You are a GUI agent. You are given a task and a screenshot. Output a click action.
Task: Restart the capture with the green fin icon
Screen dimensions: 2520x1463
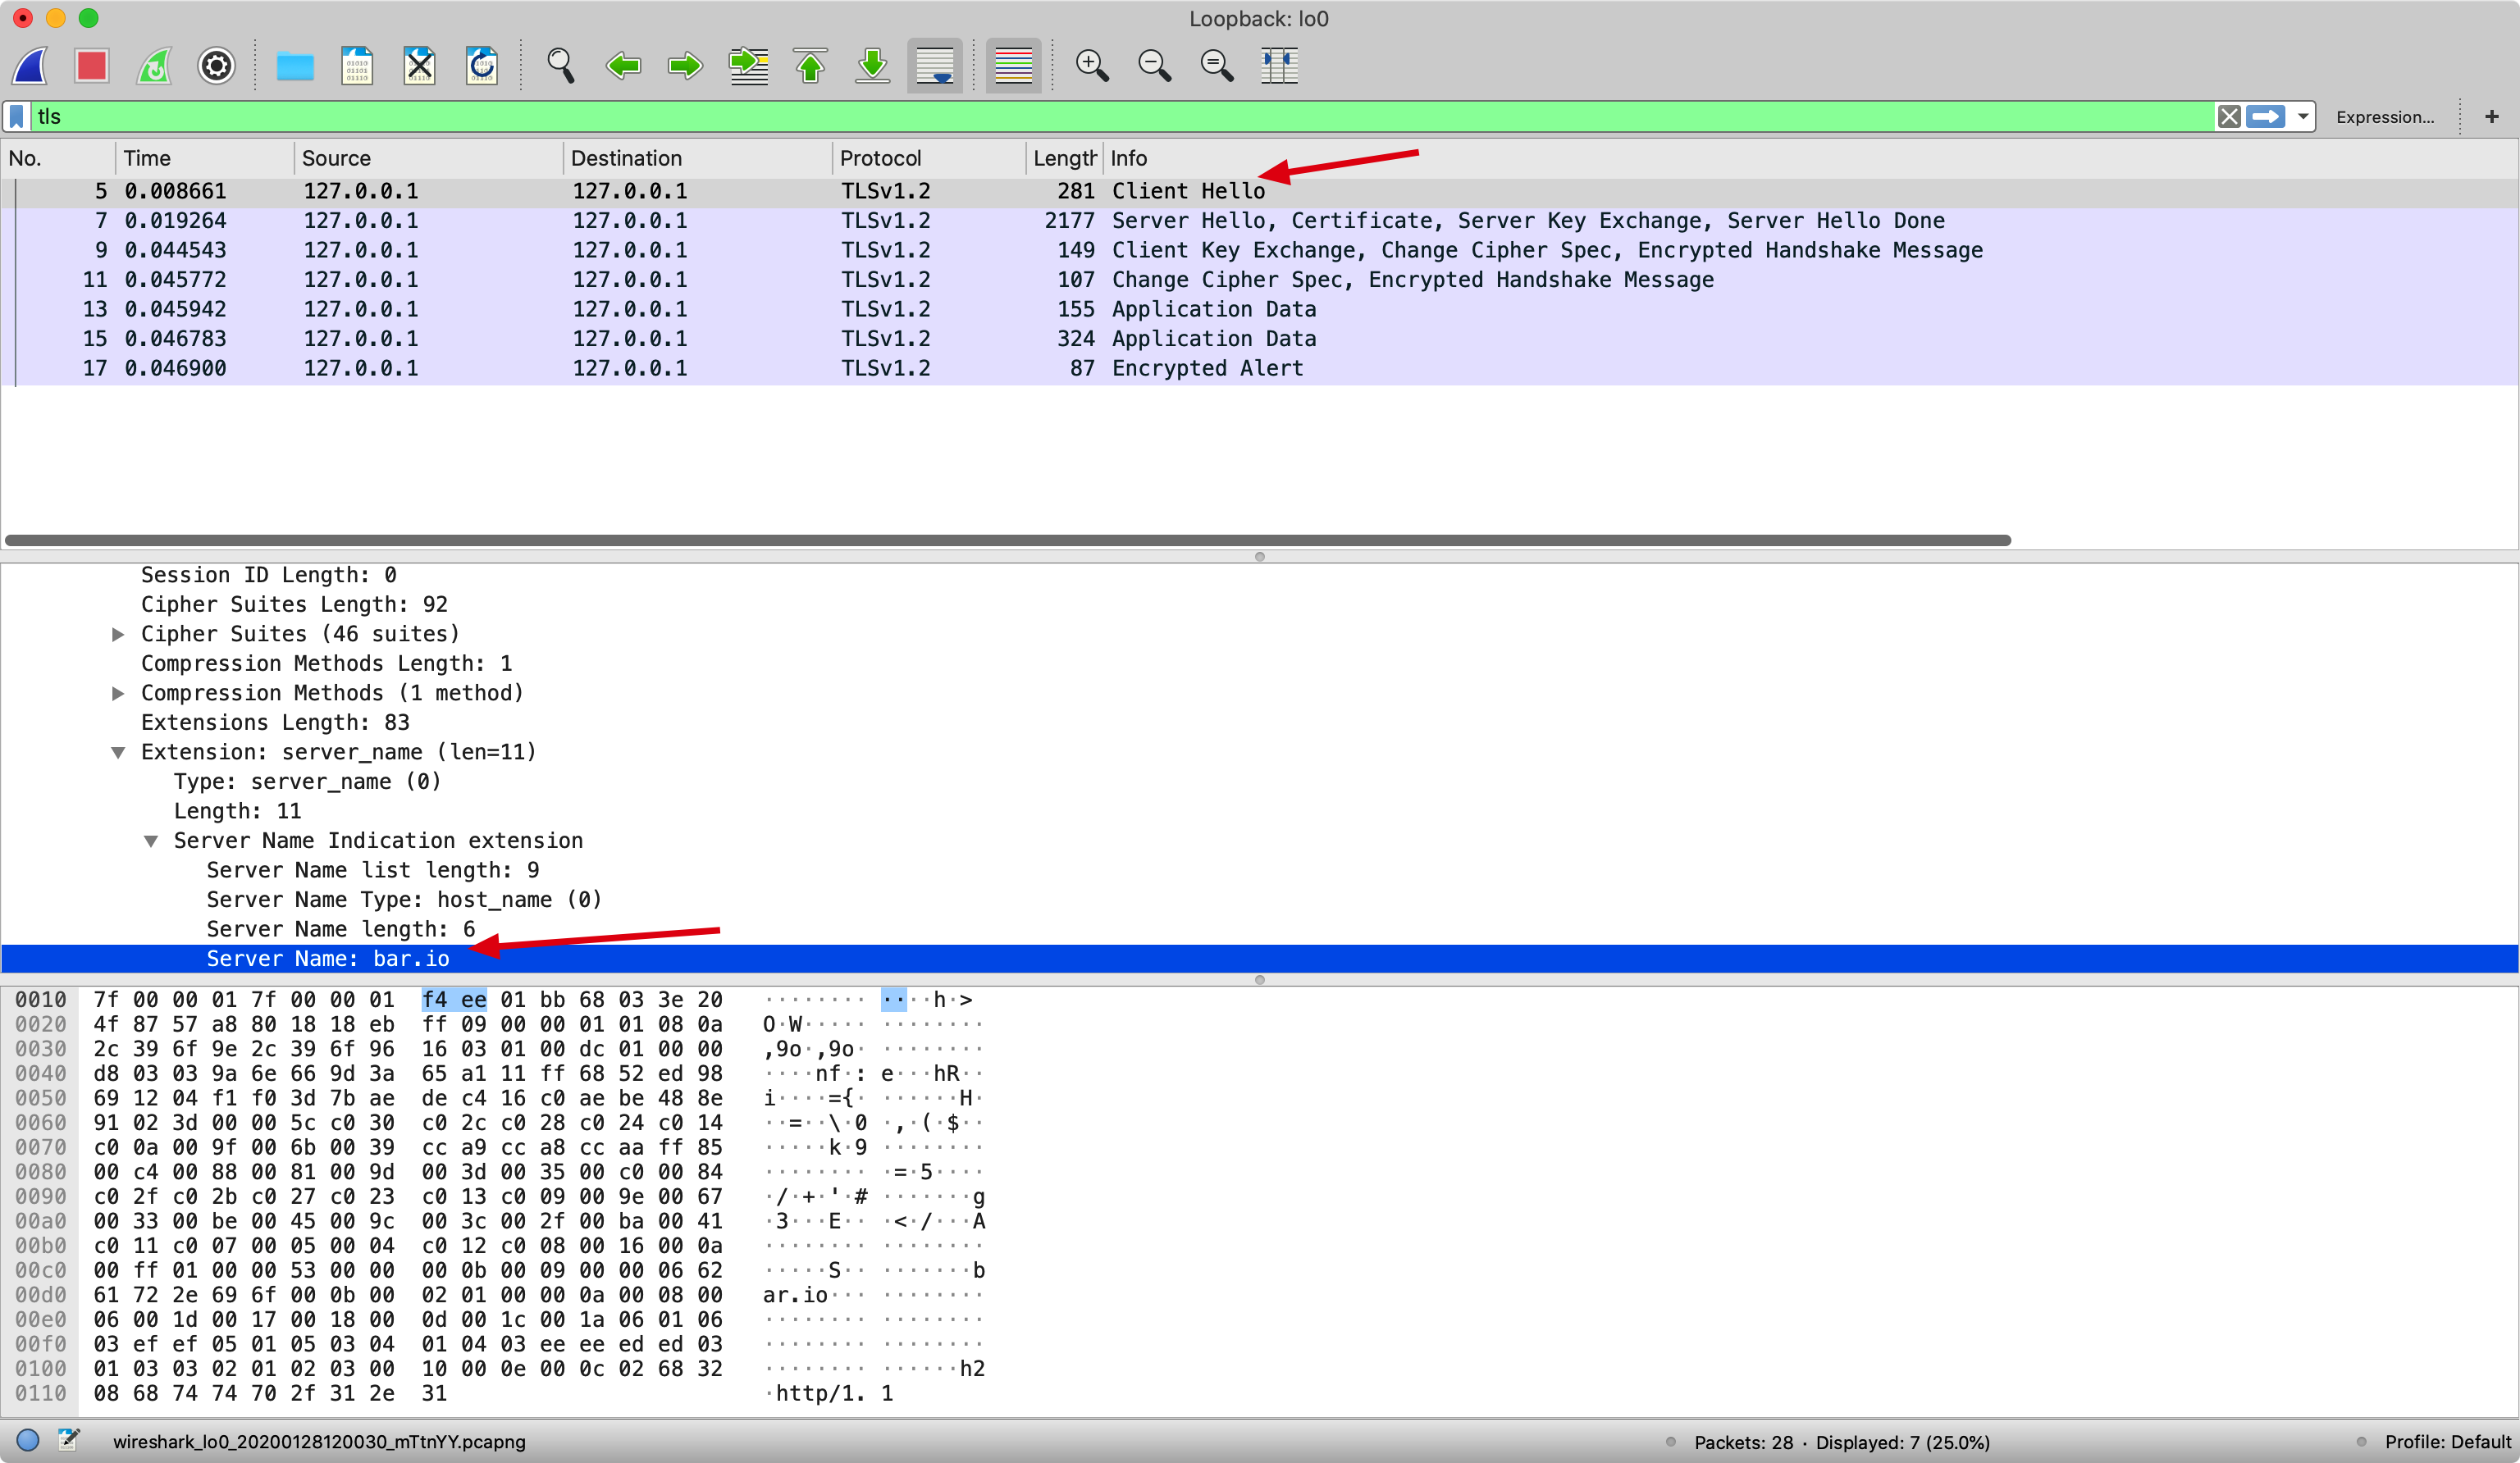154,66
